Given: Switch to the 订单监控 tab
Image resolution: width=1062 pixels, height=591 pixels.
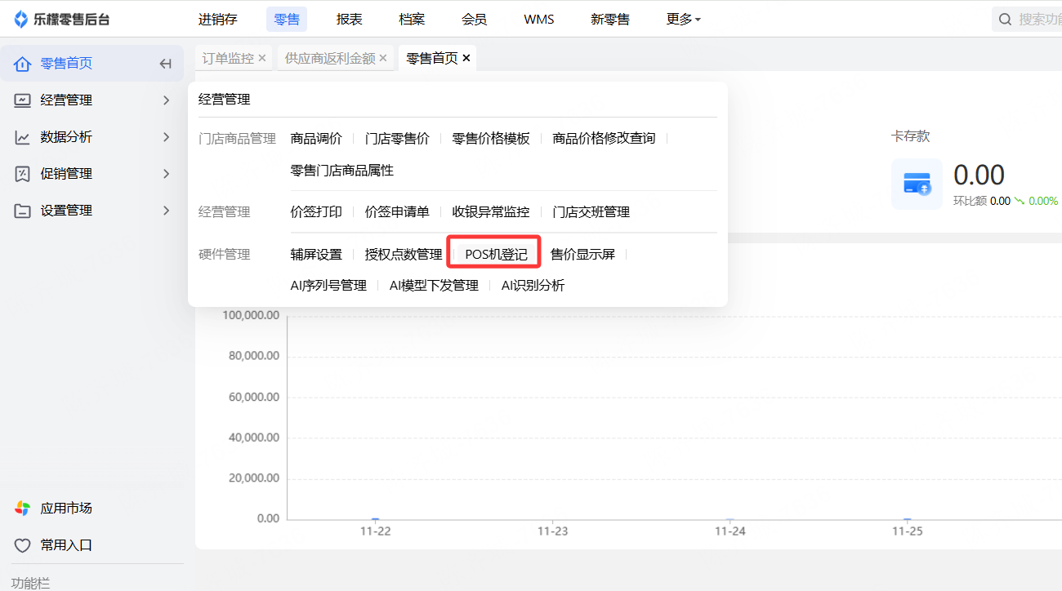Looking at the screenshot, I should (x=228, y=58).
